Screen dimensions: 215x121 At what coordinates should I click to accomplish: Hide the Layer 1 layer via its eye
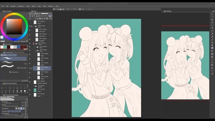pos(30,95)
